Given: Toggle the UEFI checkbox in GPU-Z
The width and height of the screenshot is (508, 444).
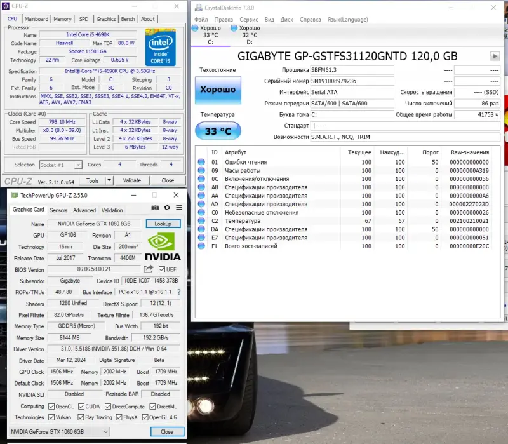Looking at the screenshot, I should click(x=162, y=269).
